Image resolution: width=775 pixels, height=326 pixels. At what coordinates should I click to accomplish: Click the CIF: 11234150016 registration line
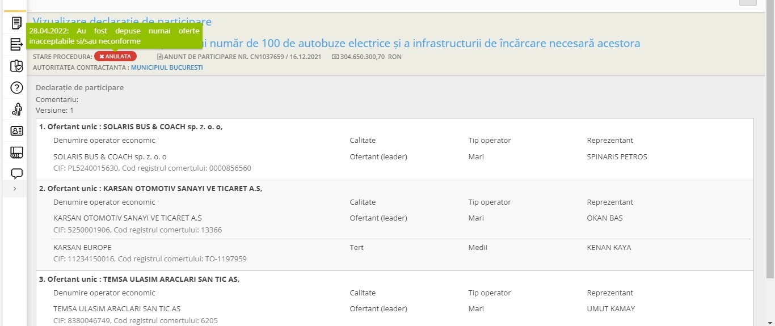[x=150, y=259]
